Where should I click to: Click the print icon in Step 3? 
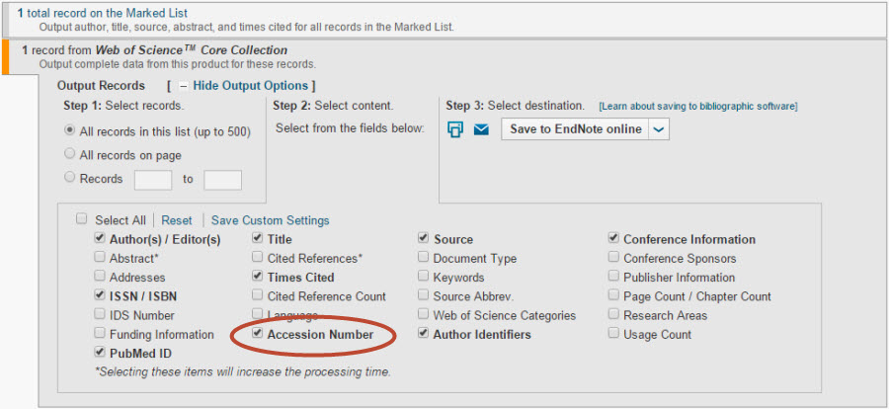tap(455, 129)
